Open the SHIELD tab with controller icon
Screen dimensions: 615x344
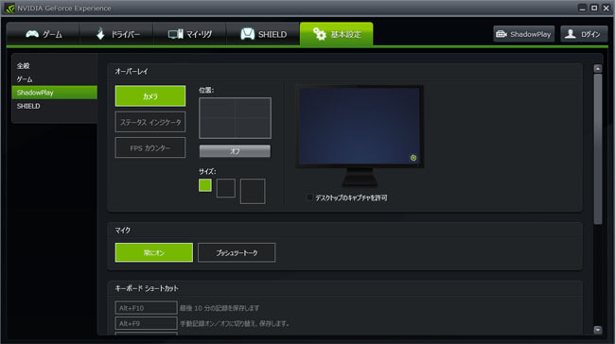coord(263,34)
